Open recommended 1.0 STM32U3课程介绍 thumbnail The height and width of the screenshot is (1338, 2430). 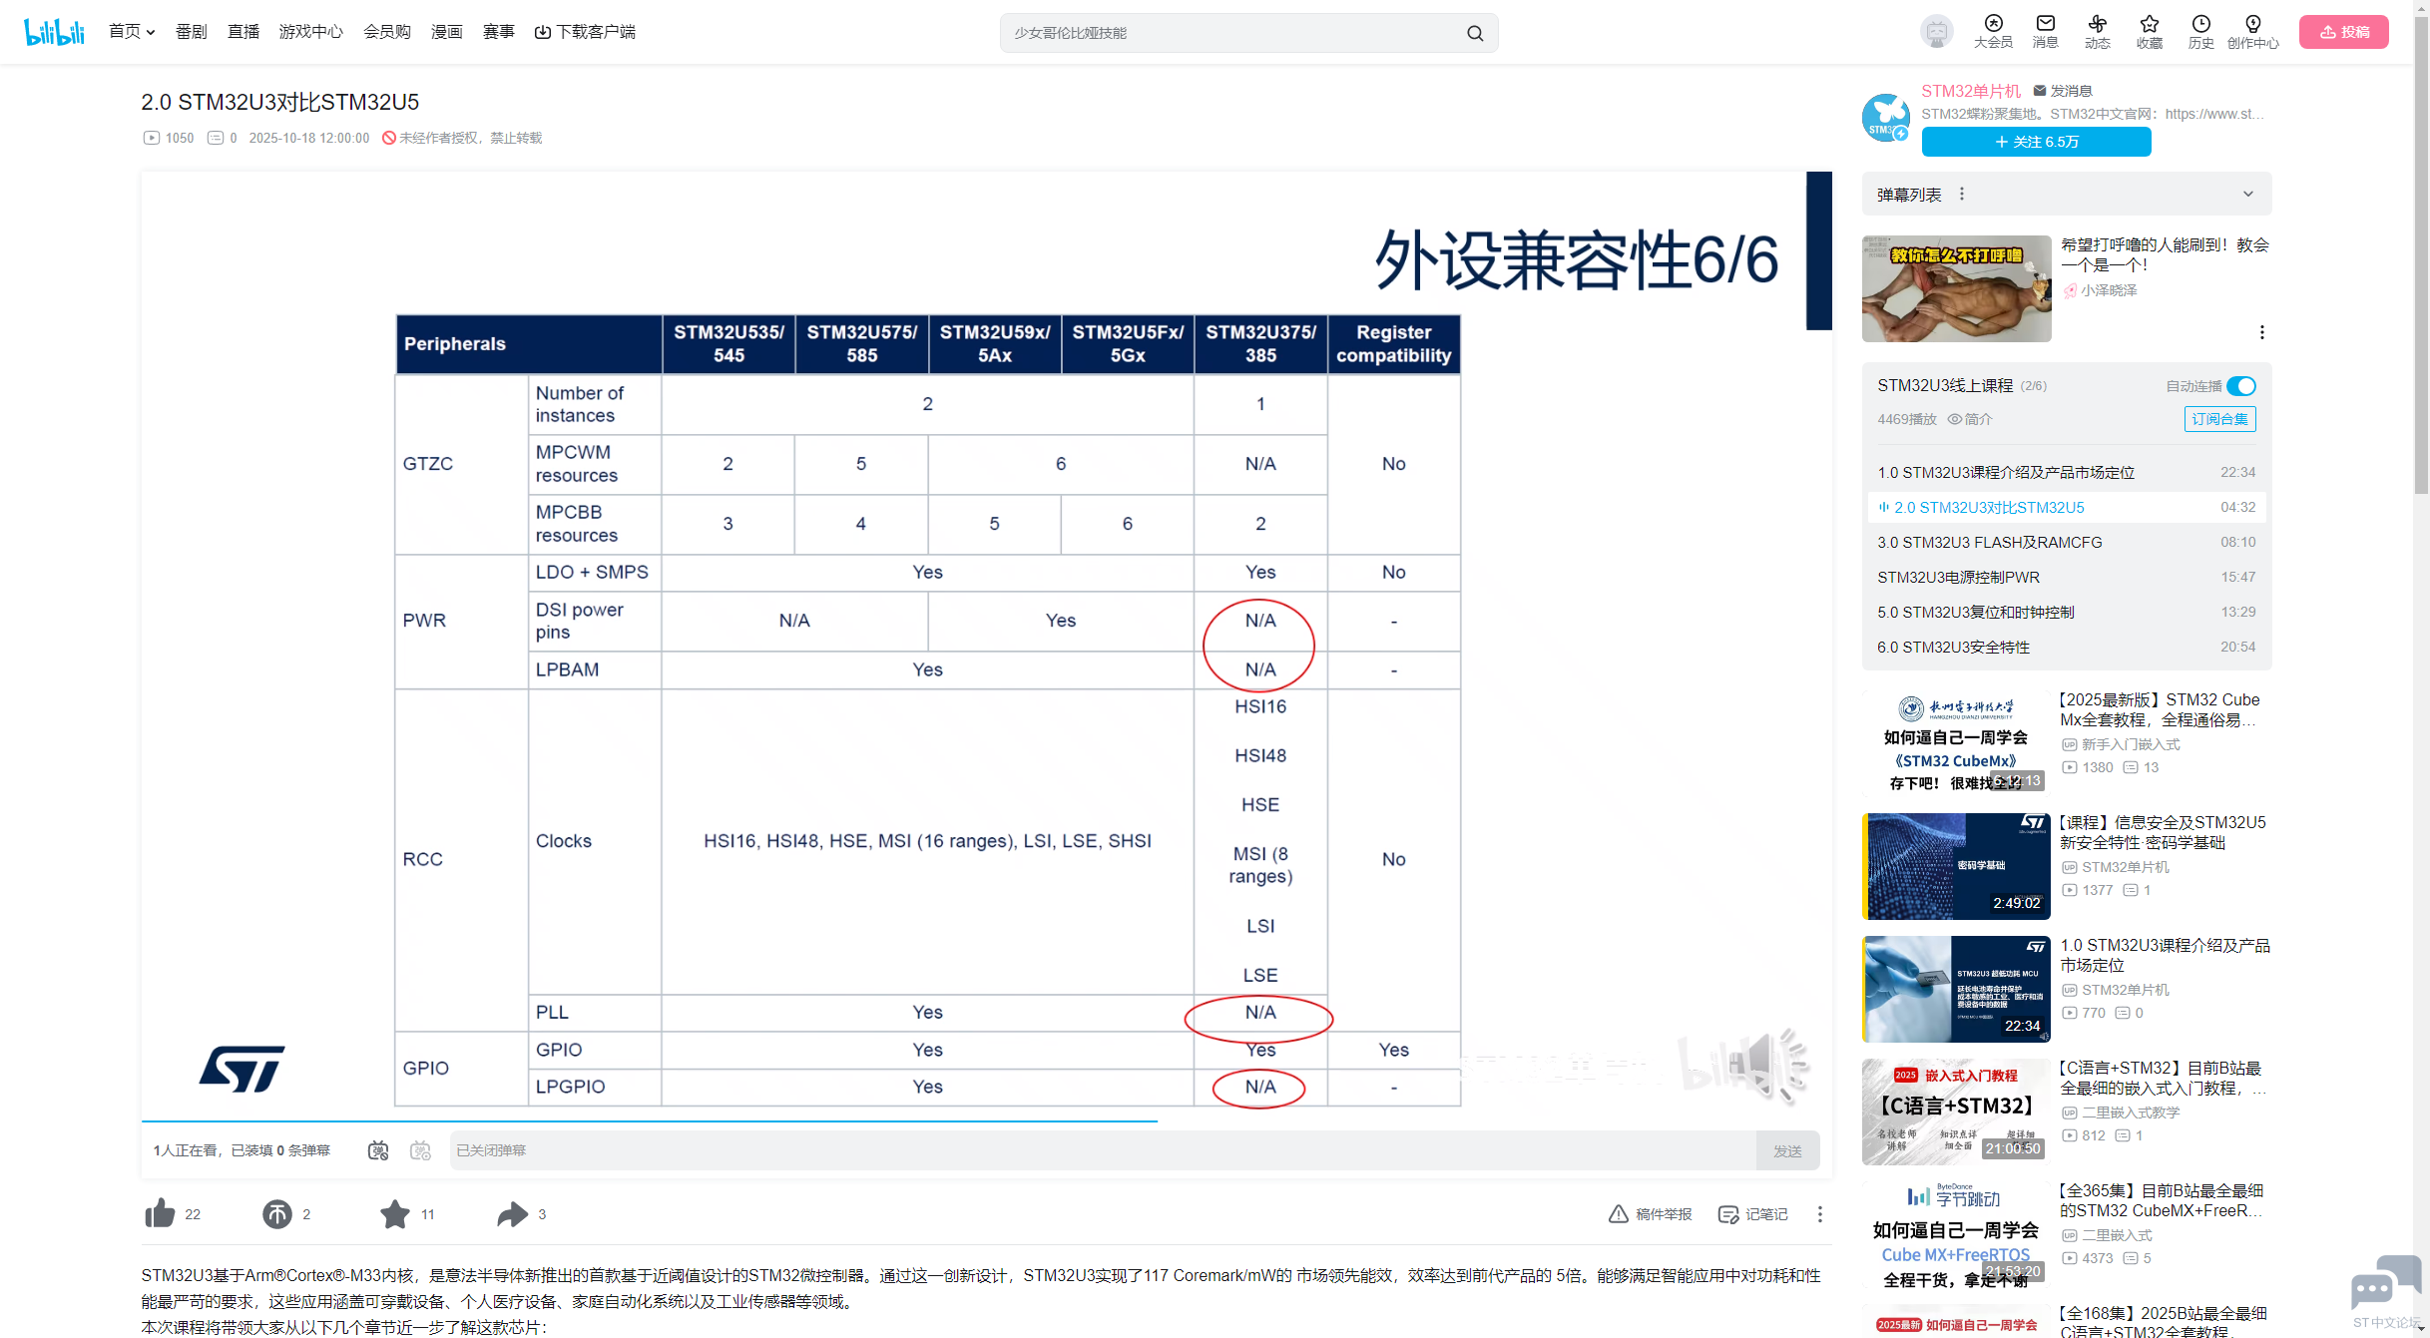pos(1956,989)
